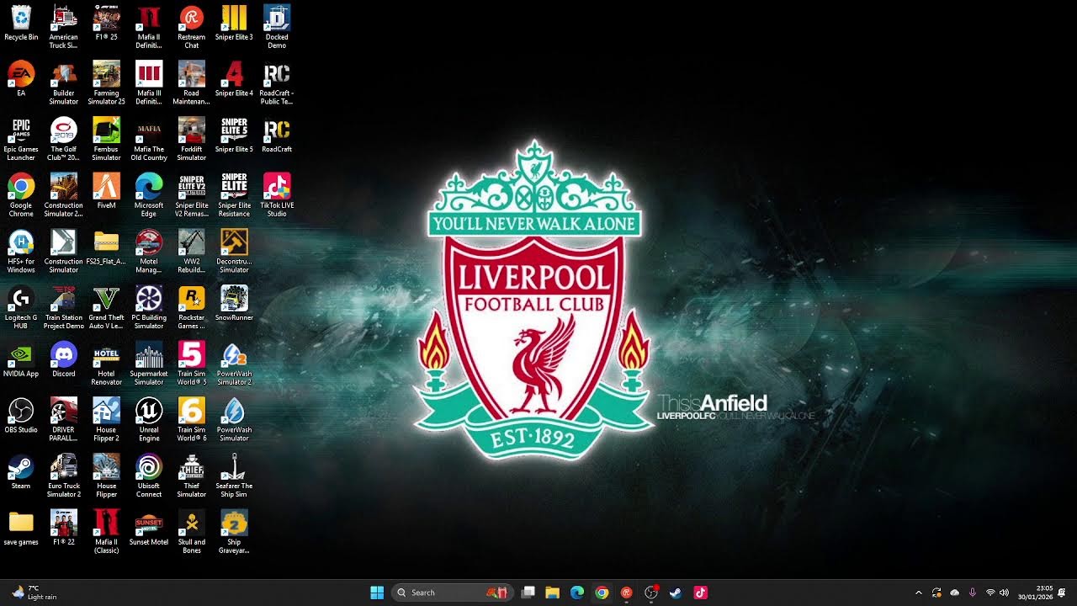Screen dimensions: 1077x606
Task: Open PC Building Simulator shortcut
Action: pyautogui.click(x=149, y=307)
